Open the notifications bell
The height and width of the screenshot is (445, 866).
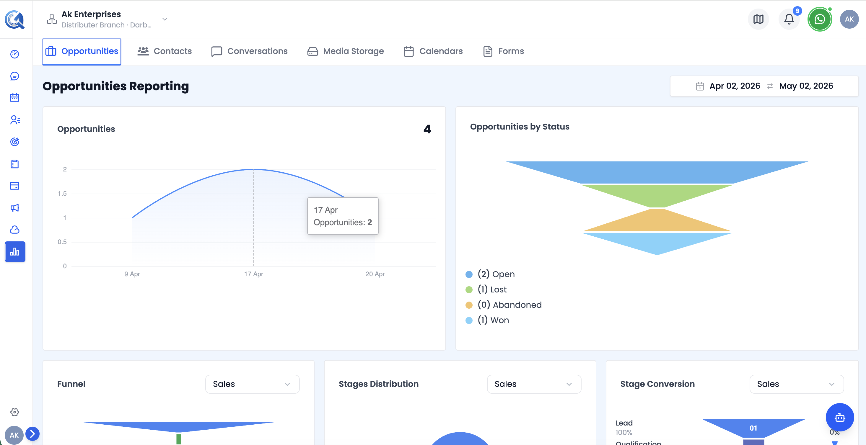click(789, 19)
